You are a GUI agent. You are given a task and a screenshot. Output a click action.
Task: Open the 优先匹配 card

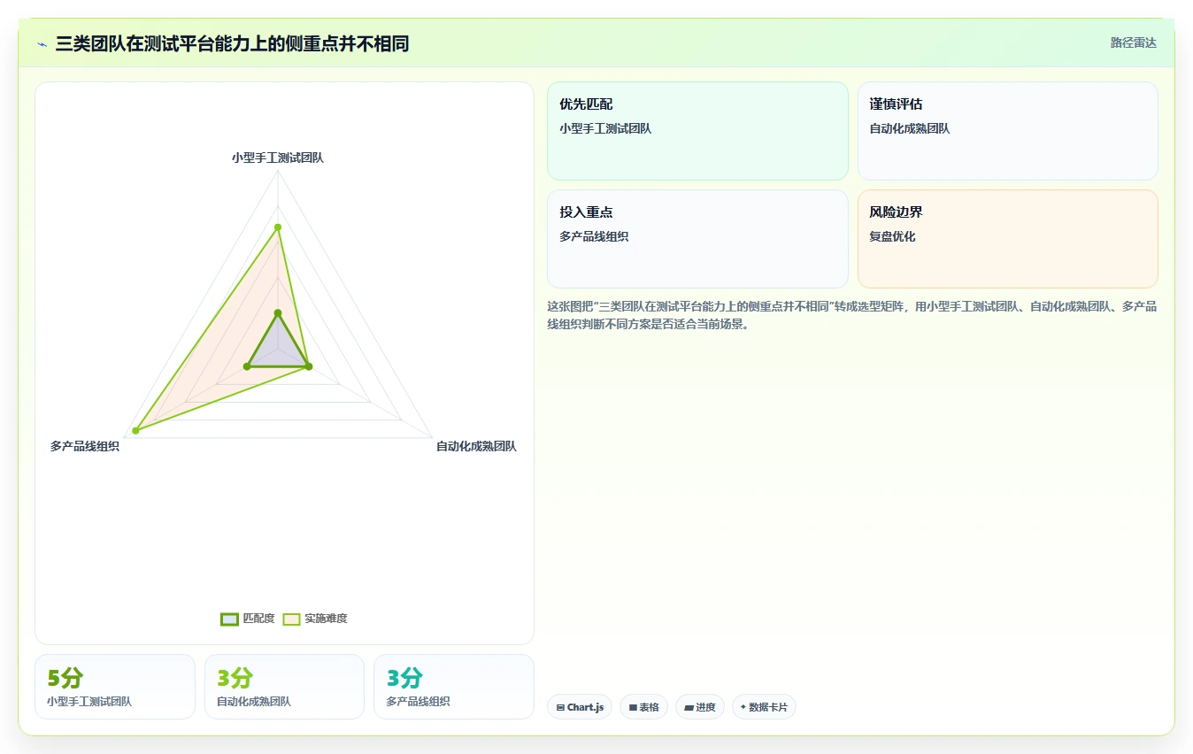(x=697, y=131)
